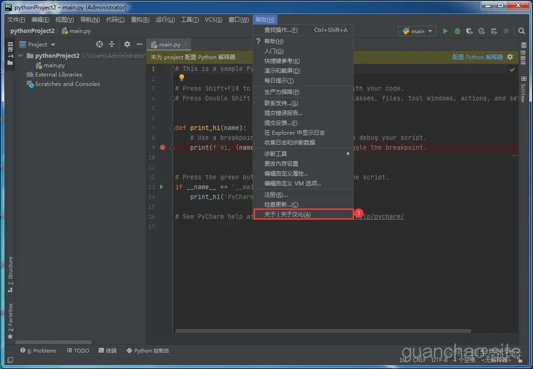The width and height of the screenshot is (533, 369).
Task: Click CRLF line separator in status bar
Action: click(419, 360)
